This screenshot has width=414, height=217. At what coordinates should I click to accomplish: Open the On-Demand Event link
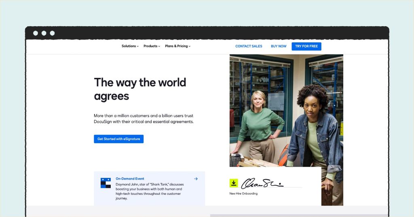(x=130, y=179)
